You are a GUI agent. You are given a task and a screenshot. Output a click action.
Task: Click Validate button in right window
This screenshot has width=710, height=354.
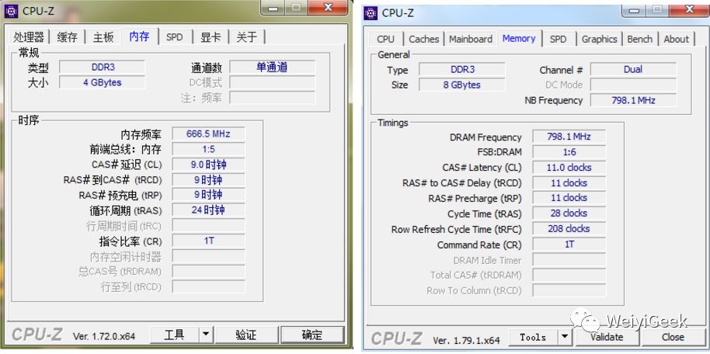point(607,337)
